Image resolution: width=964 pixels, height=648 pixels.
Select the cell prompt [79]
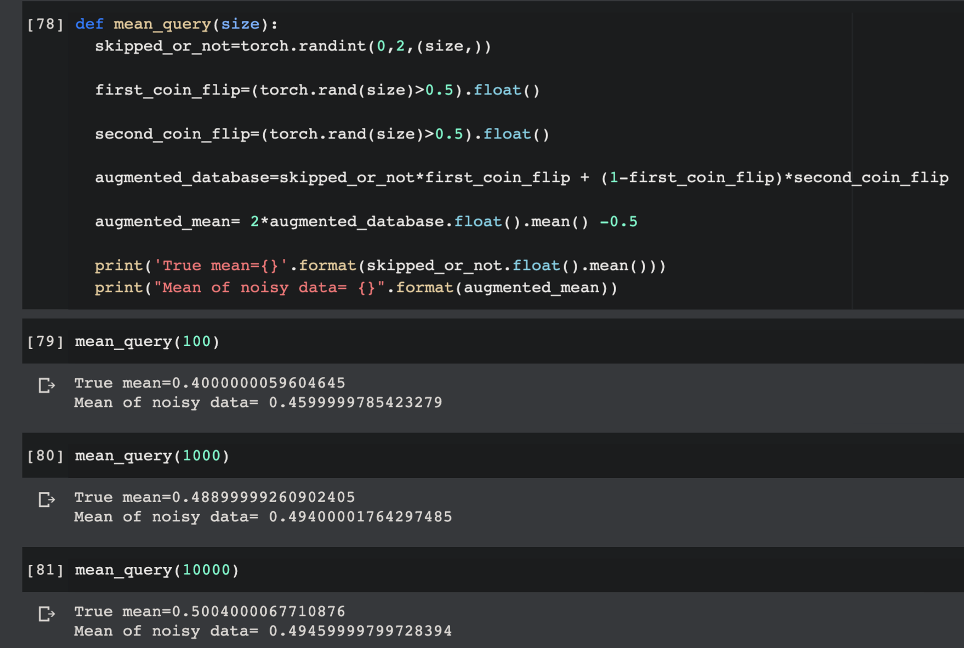46,341
